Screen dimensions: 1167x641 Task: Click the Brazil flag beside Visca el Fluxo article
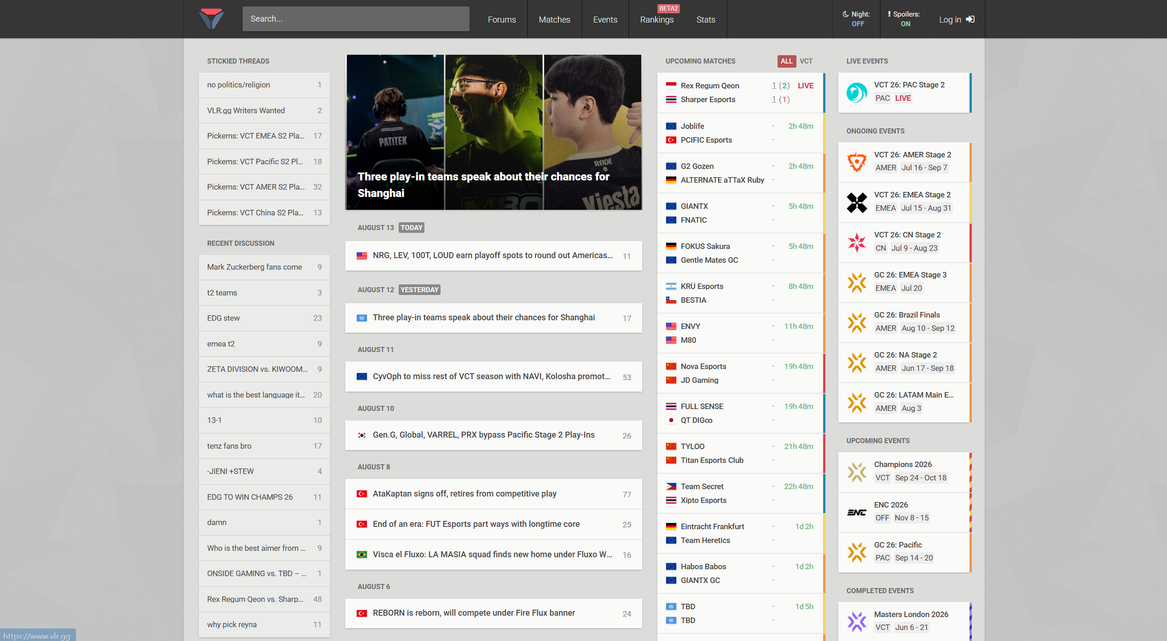click(x=362, y=555)
